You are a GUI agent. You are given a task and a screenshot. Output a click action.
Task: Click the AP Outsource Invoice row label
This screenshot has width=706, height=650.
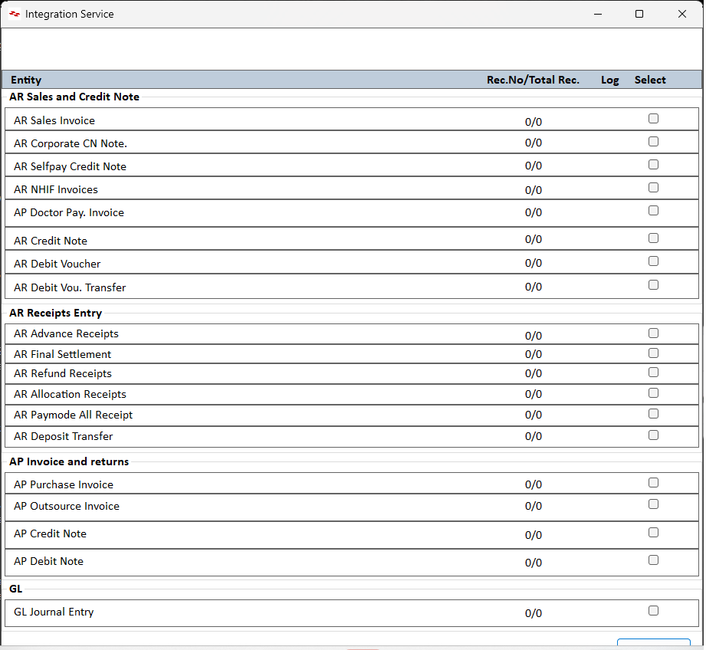[x=67, y=506]
